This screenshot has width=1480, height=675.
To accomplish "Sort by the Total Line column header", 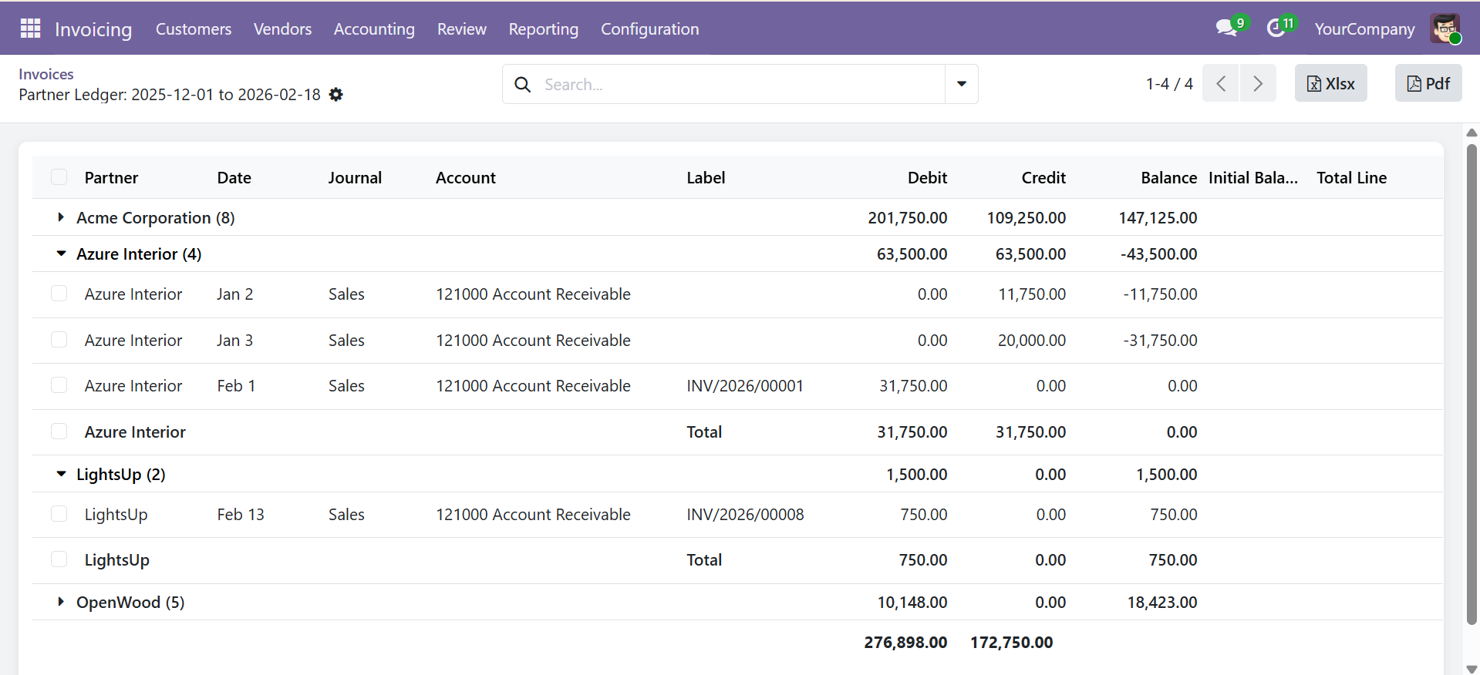I will tap(1352, 177).
